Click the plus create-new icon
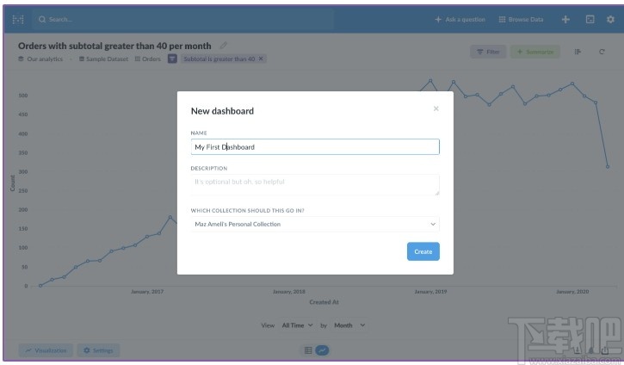 (565, 19)
